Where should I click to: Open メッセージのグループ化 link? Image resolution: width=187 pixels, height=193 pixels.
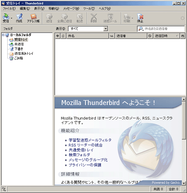tap(88, 160)
